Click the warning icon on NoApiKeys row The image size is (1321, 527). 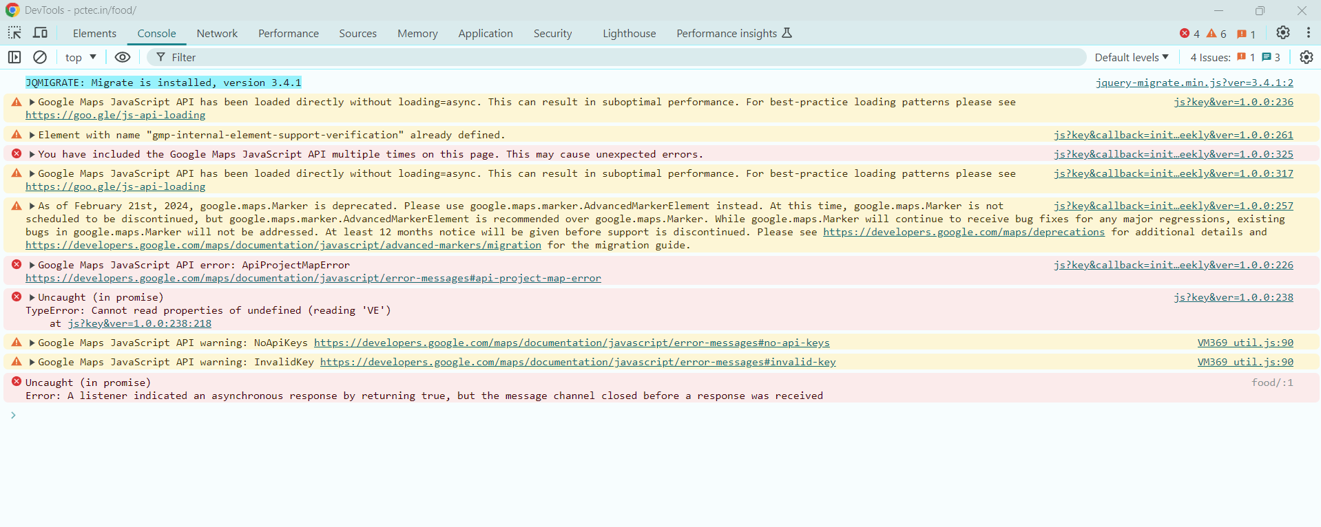[x=17, y=342]
